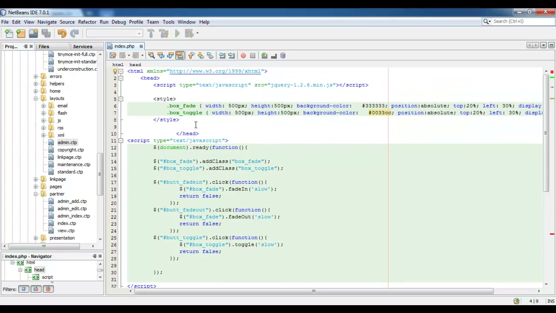The image size is (556, 313).
Task: Toggle the INS insert mode indicator
Action: 551,301
